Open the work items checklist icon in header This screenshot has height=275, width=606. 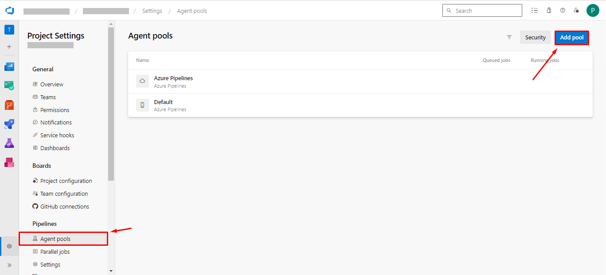click(x=535, y=10)
